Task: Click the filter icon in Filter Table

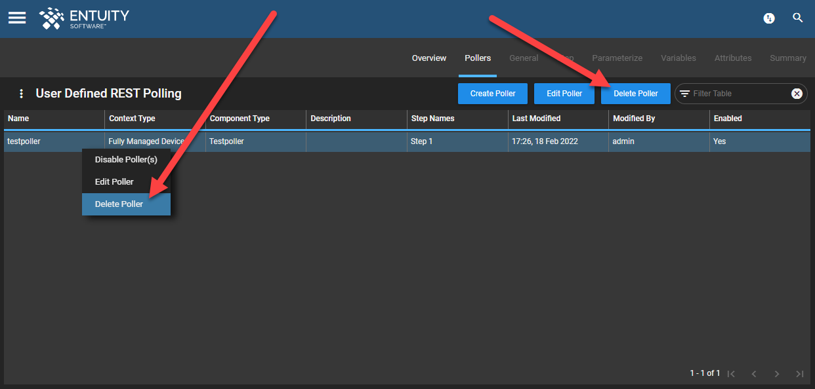Action: point(683,94)
